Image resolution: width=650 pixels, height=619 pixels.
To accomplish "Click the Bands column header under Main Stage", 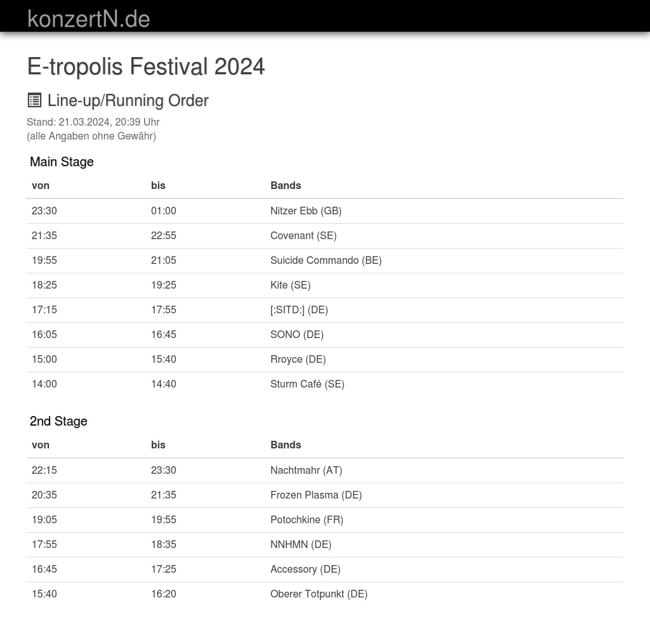I will coord(286,186).
